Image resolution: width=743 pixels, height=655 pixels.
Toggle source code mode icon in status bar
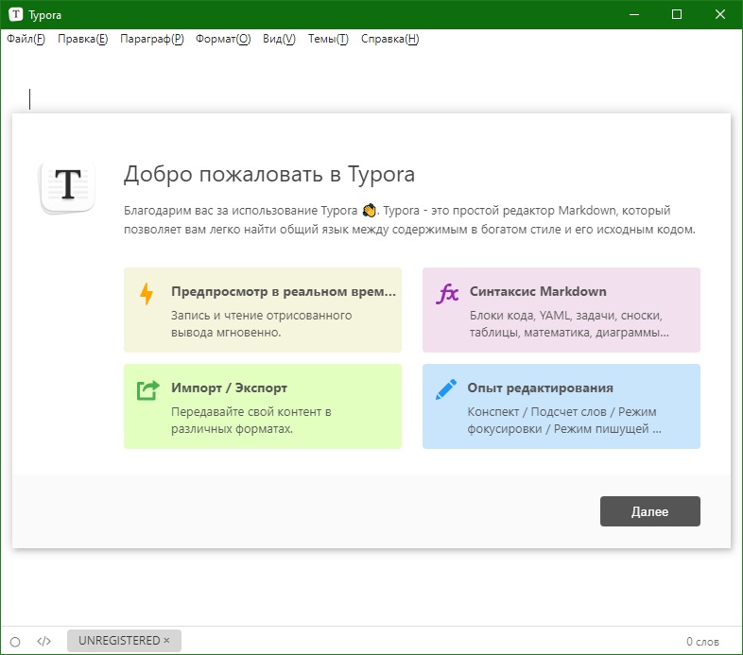43,641
